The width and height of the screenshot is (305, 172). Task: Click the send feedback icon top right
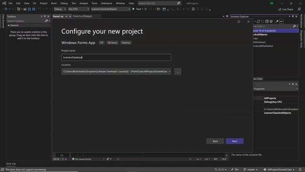coord(299,10)
